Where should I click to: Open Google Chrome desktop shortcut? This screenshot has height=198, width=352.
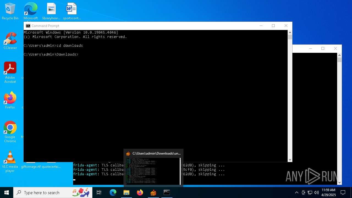tap(10, 132)
